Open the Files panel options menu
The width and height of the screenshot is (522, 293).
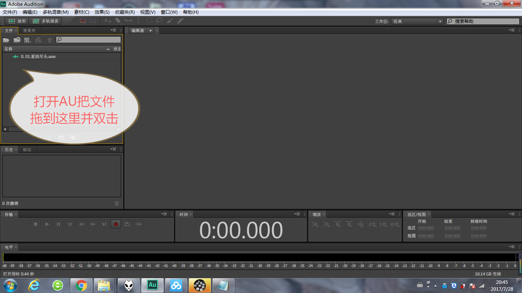coord(113,30)
